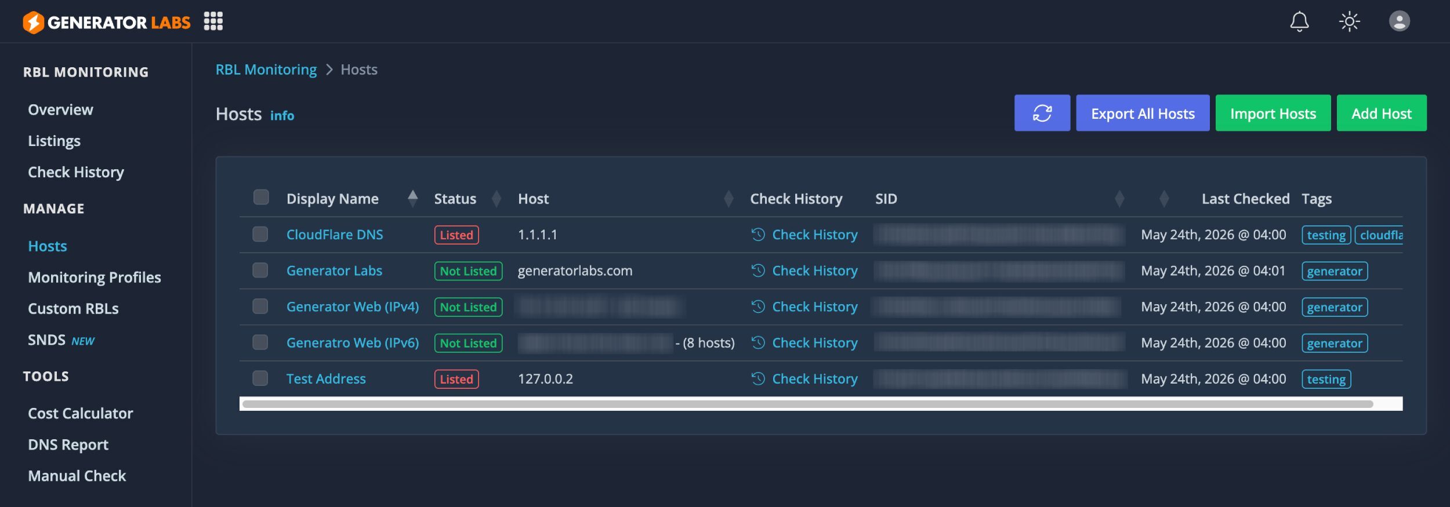
Task: Open Overview in the sidebar
Action: pos(60,110)
